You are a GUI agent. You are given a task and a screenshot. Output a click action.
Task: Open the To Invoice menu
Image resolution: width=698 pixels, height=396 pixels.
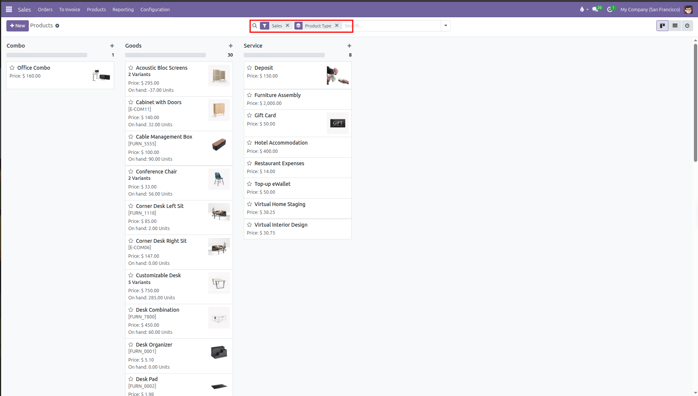tap(70, 9)
